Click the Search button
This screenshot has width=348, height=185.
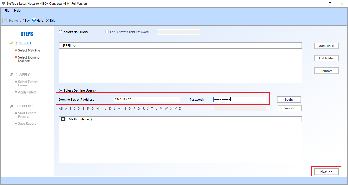pyautogui.click(x=289, y=108)
